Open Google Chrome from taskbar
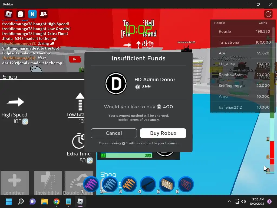277x208 pixels. (x=57, y=201)
